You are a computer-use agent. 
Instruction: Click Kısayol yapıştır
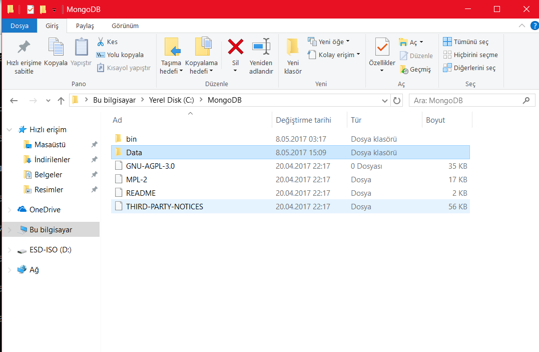pos(124,68)
